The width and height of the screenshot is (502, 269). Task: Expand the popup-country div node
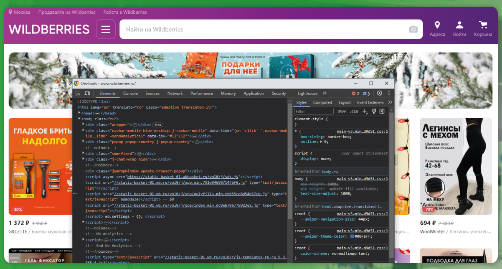tap(84, 142)
